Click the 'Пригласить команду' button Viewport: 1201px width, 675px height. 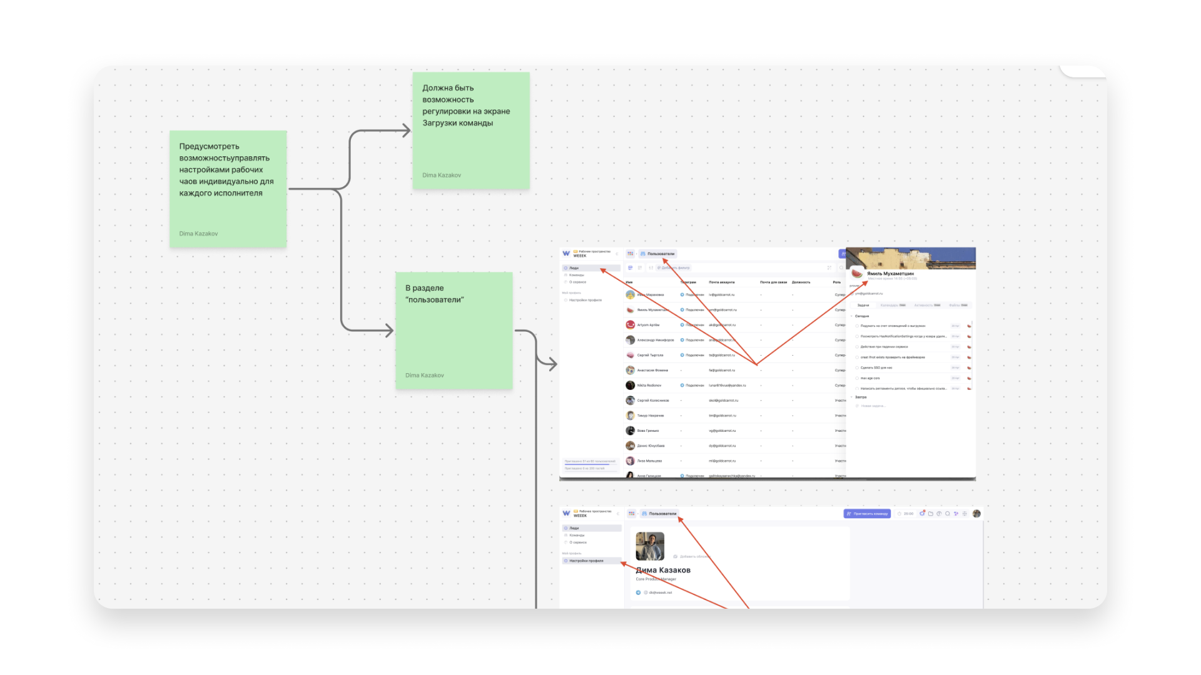[x=867, y=514]
